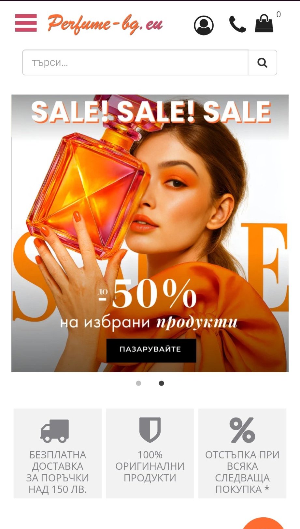Screen dimensions: 300x529
Task: Tap the orange floating button at bottom
Action: click(263, 523)
